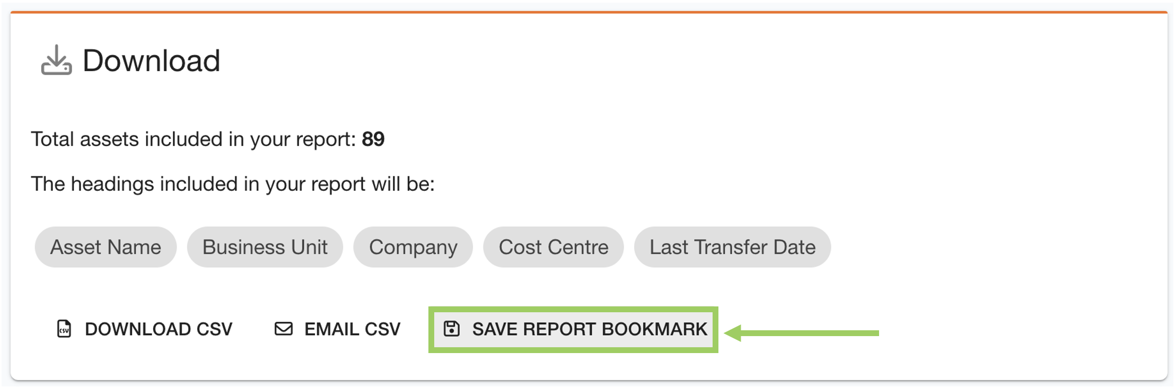Click the headings description text line

(x=233, y=184)
